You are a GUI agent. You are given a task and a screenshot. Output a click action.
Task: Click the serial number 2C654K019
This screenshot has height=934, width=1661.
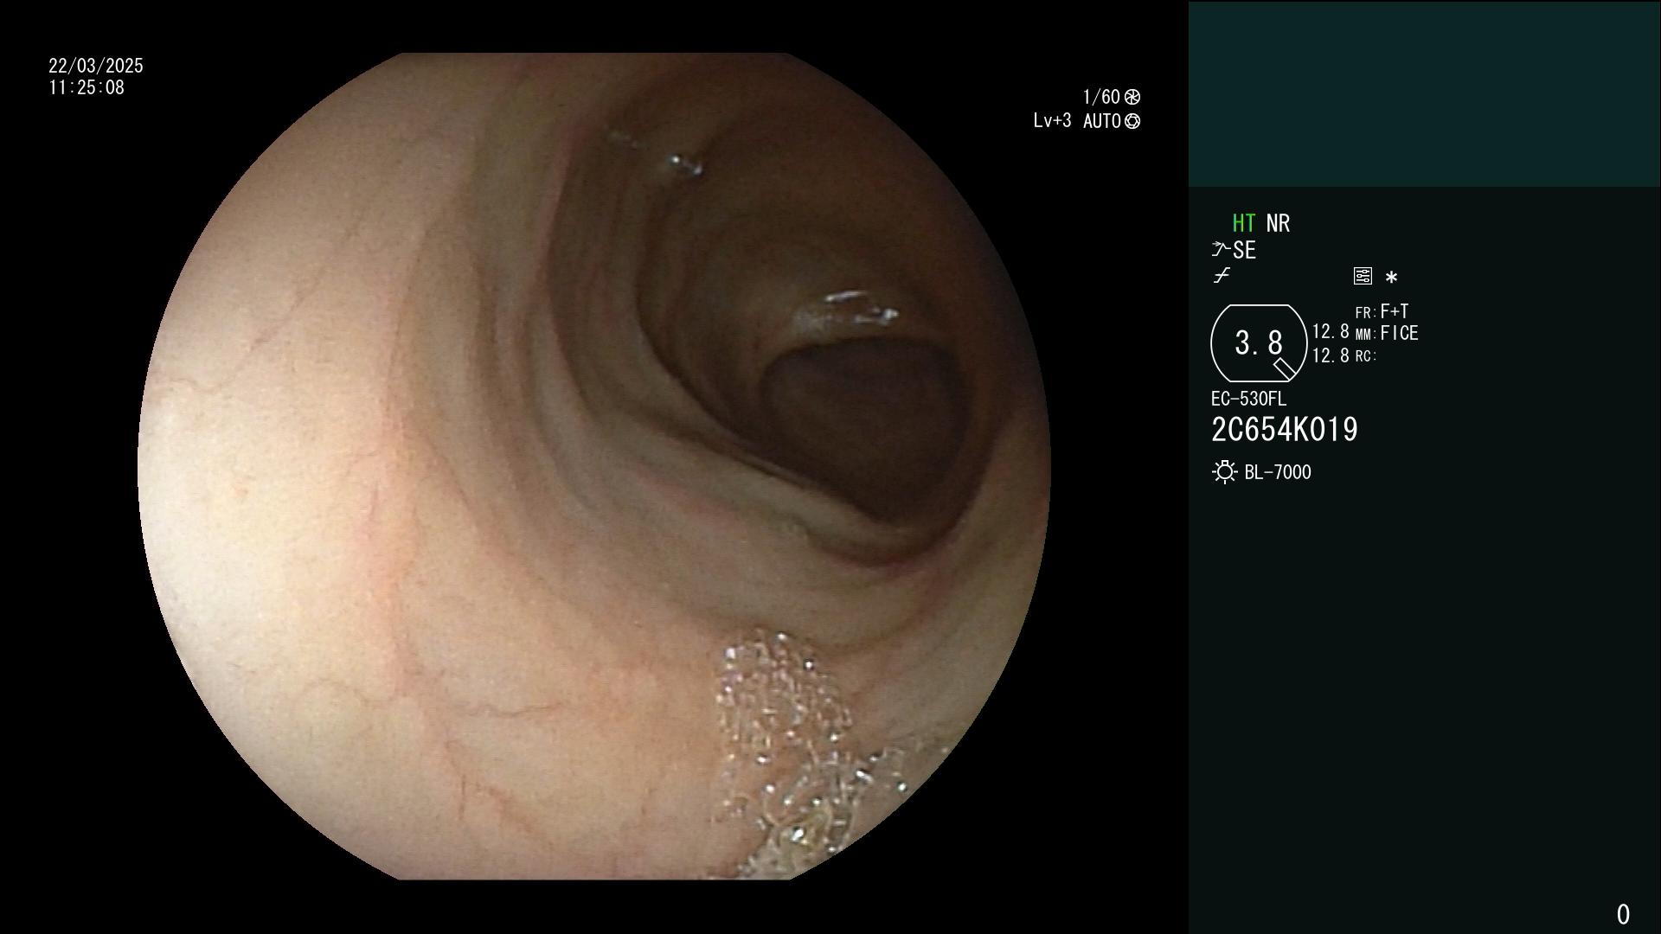click(x=1285, y=430)
